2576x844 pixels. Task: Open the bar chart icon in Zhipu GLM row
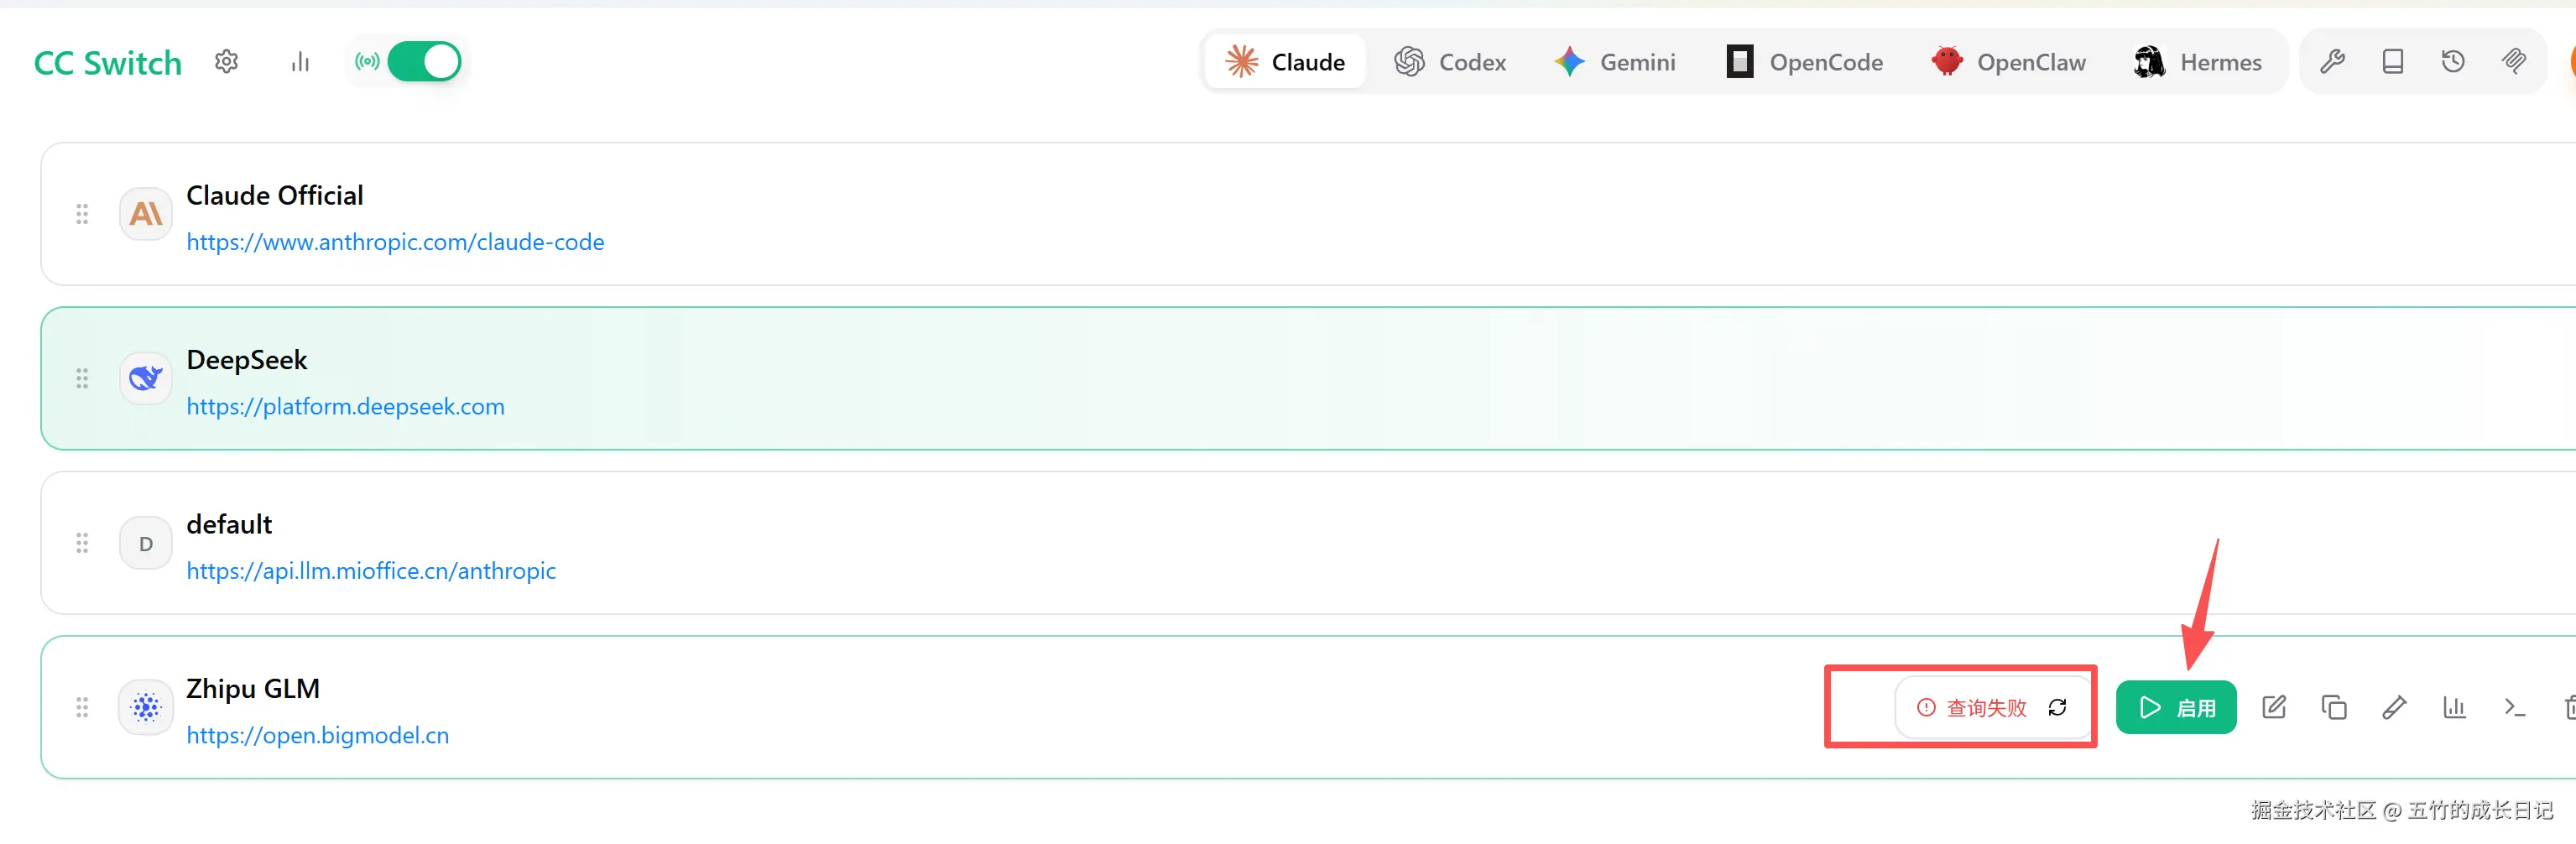click(x=2454, y=708)
